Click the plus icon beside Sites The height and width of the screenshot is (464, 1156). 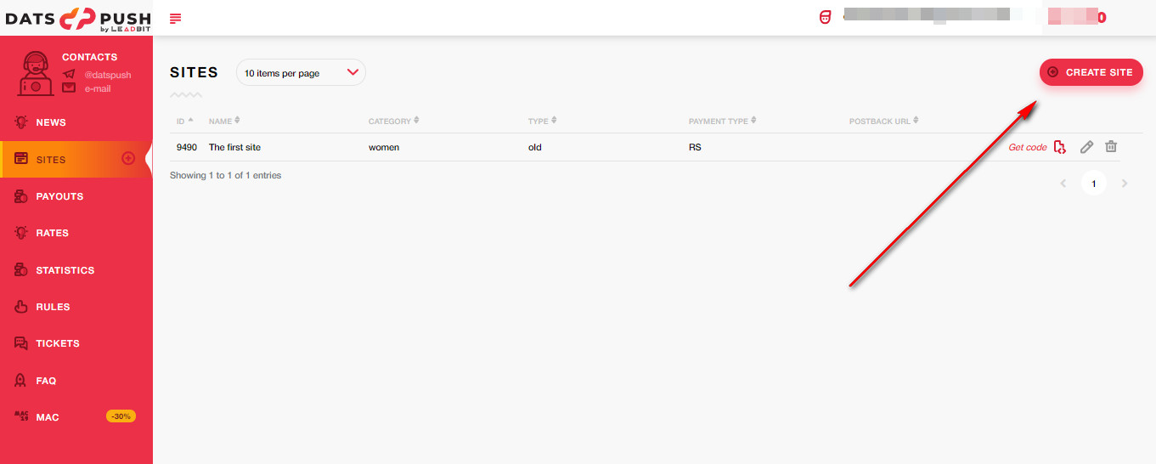click(x=129, y=158)
